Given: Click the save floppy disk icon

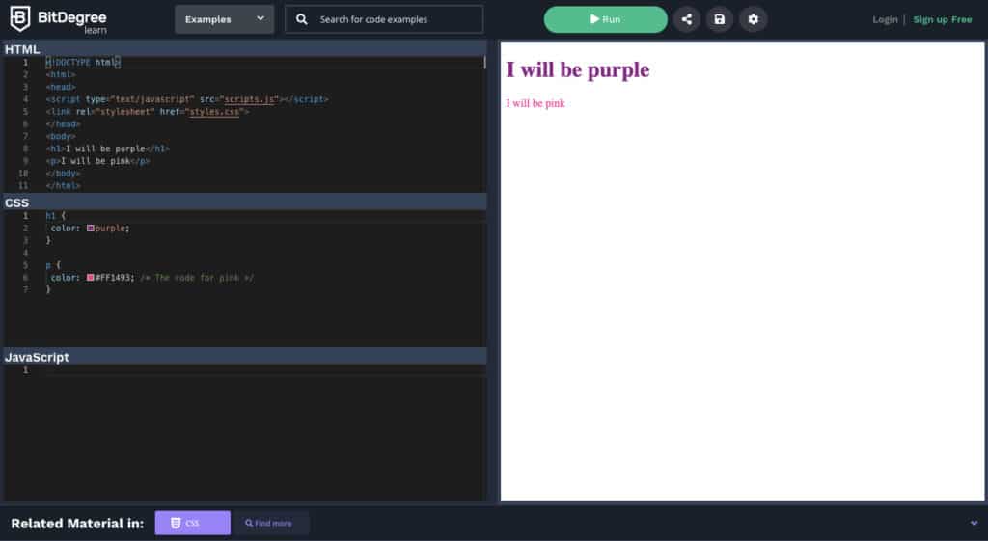Looking at the screenshot, I should tap(719, 19).
